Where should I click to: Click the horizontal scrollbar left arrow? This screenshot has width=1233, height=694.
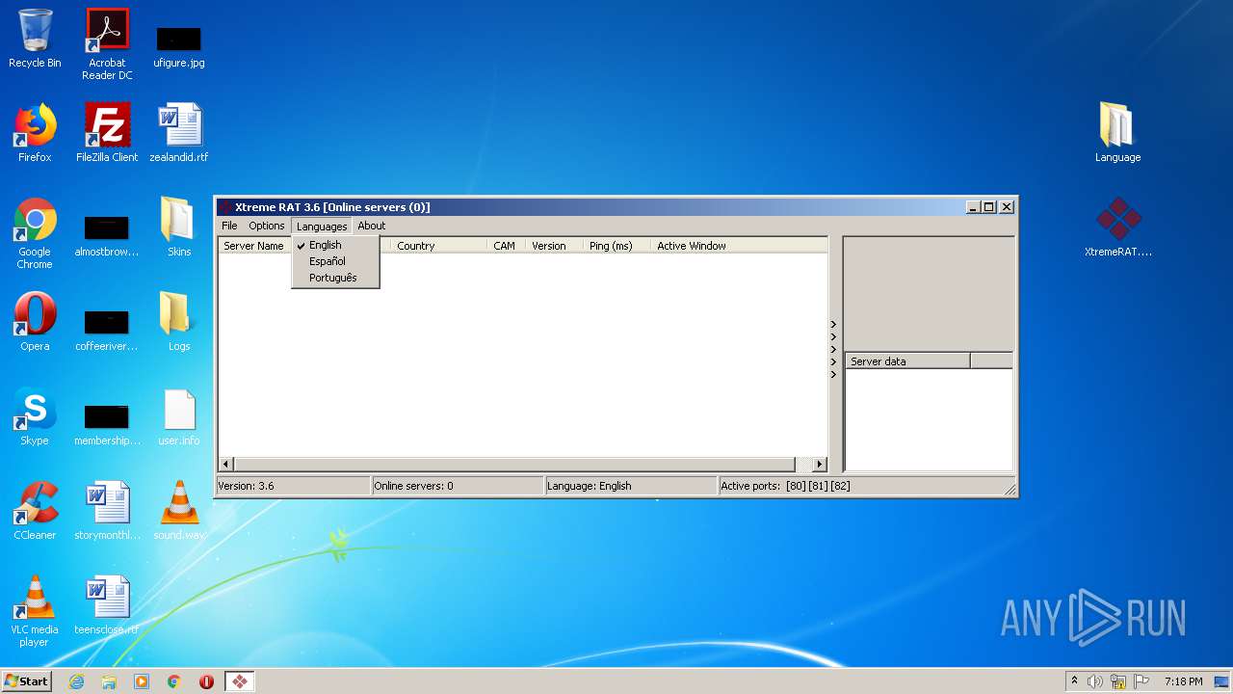pyautogui.click(x=226, y=464)
